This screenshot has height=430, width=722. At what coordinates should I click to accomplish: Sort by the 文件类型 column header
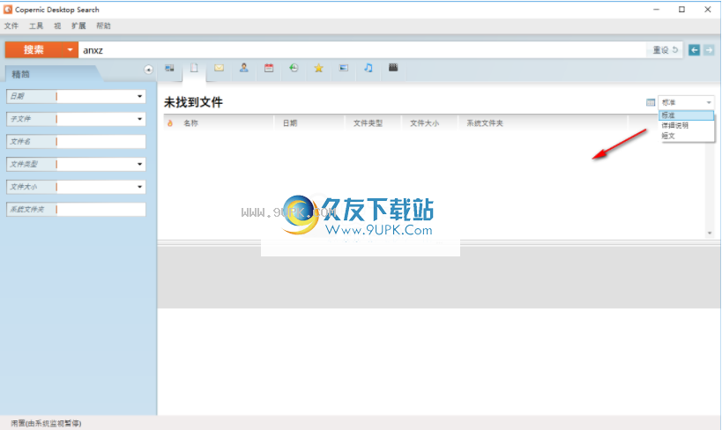click(368, 123)
